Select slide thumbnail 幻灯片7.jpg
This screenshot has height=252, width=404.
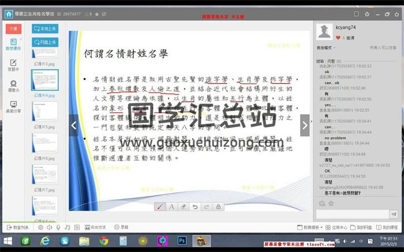coord(45,174)
